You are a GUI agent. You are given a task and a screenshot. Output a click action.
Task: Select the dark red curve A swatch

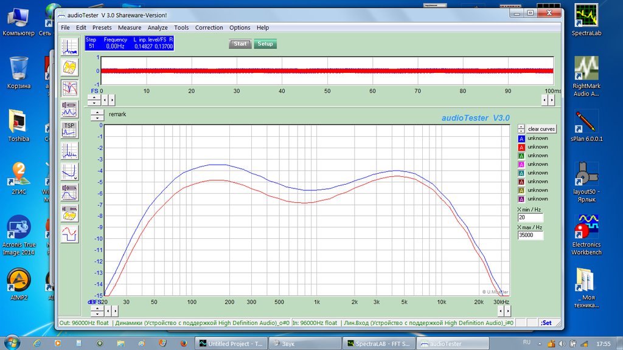521,182
